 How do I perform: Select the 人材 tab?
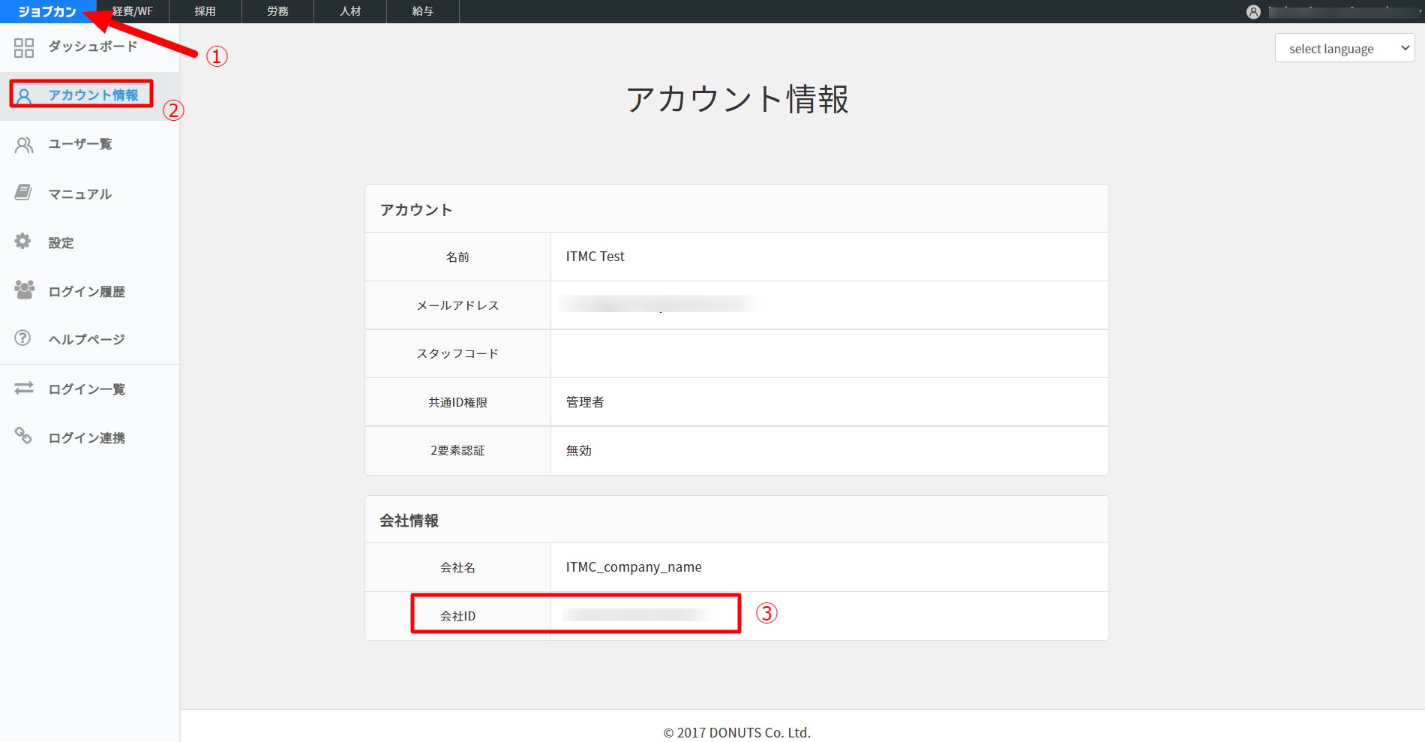click(x=350, y=11)
